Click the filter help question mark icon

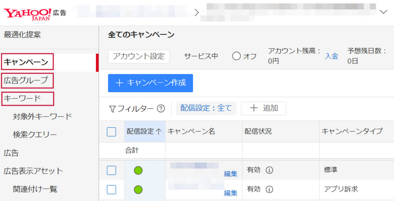(x=161, y=108)
